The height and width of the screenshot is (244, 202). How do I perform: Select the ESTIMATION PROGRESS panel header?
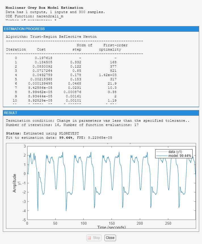(x=101, y=29)
